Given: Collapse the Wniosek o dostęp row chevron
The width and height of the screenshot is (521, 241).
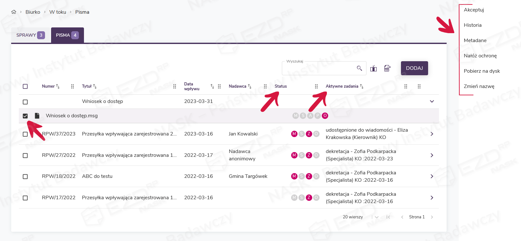Looking at the screenshot, I should (432, 101).
